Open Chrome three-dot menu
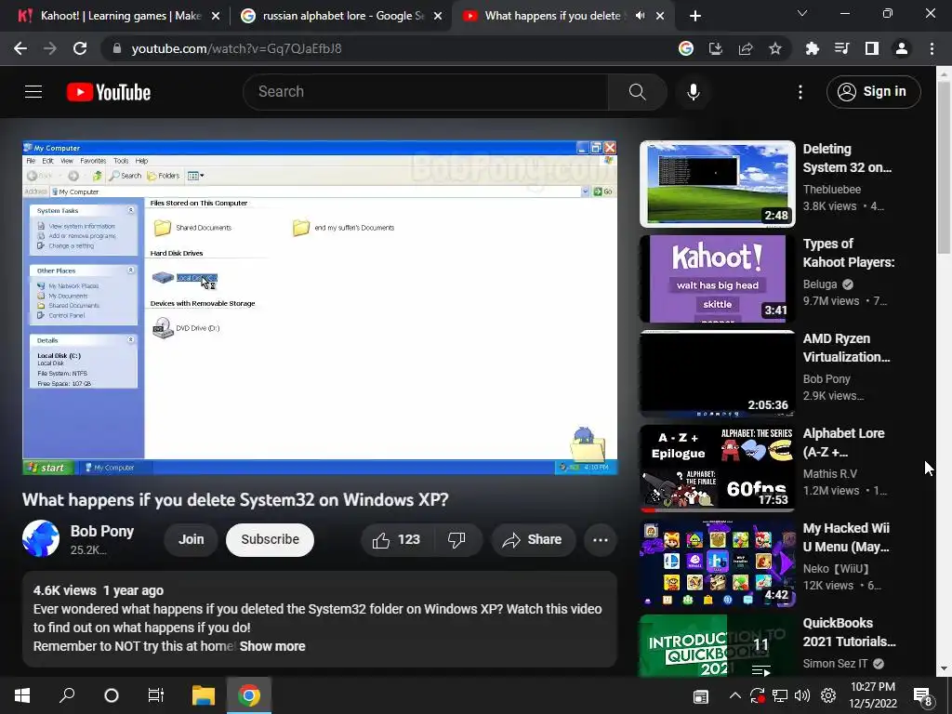 [932, 48]
